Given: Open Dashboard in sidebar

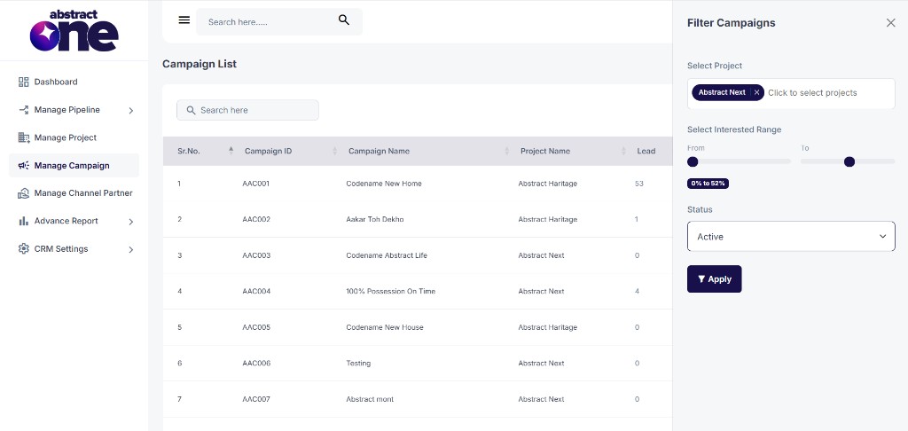Looking at the screenshot, I should tap(56, 82).
